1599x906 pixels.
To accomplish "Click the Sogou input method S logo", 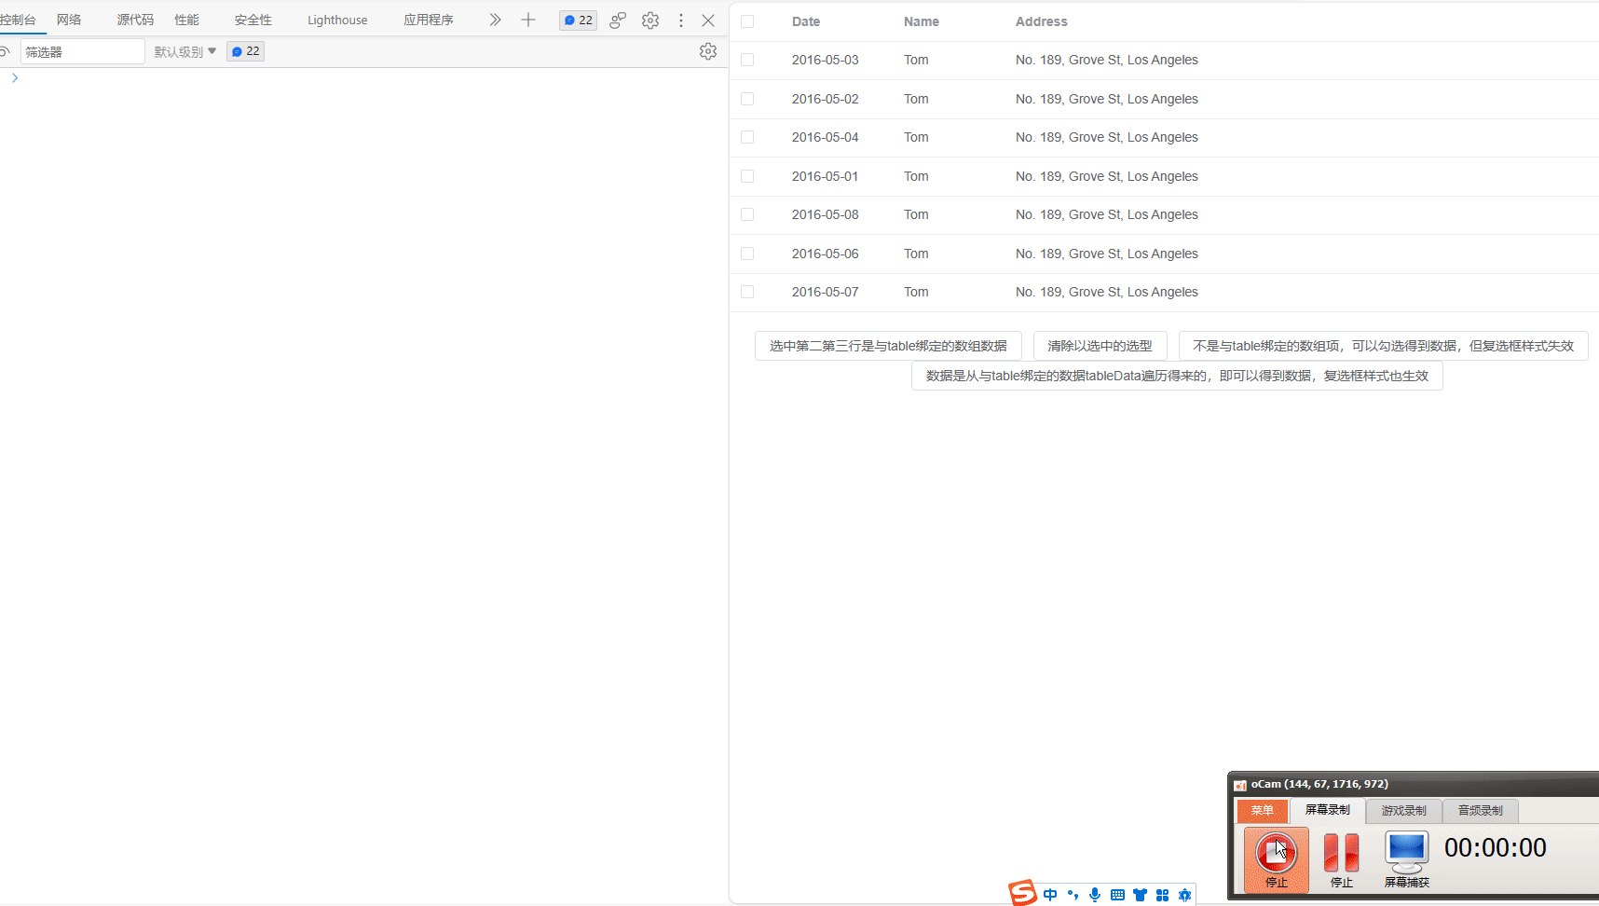I will click(x=1022, y=893).
